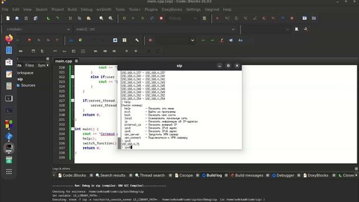This screenshot has height=202, width=359.
Task: Open the Replace toolbar icon
Action: (111, 19)
